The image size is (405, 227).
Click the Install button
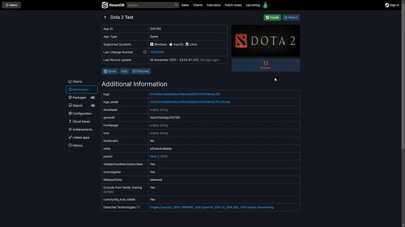pos(272,18)
